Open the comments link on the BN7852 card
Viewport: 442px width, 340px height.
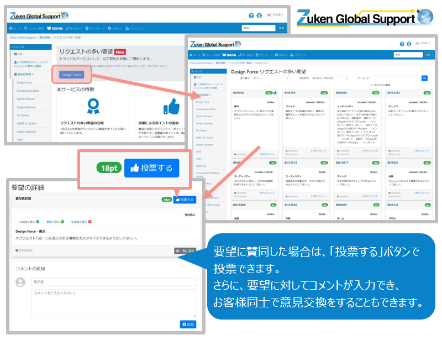[x=422, y=193]
